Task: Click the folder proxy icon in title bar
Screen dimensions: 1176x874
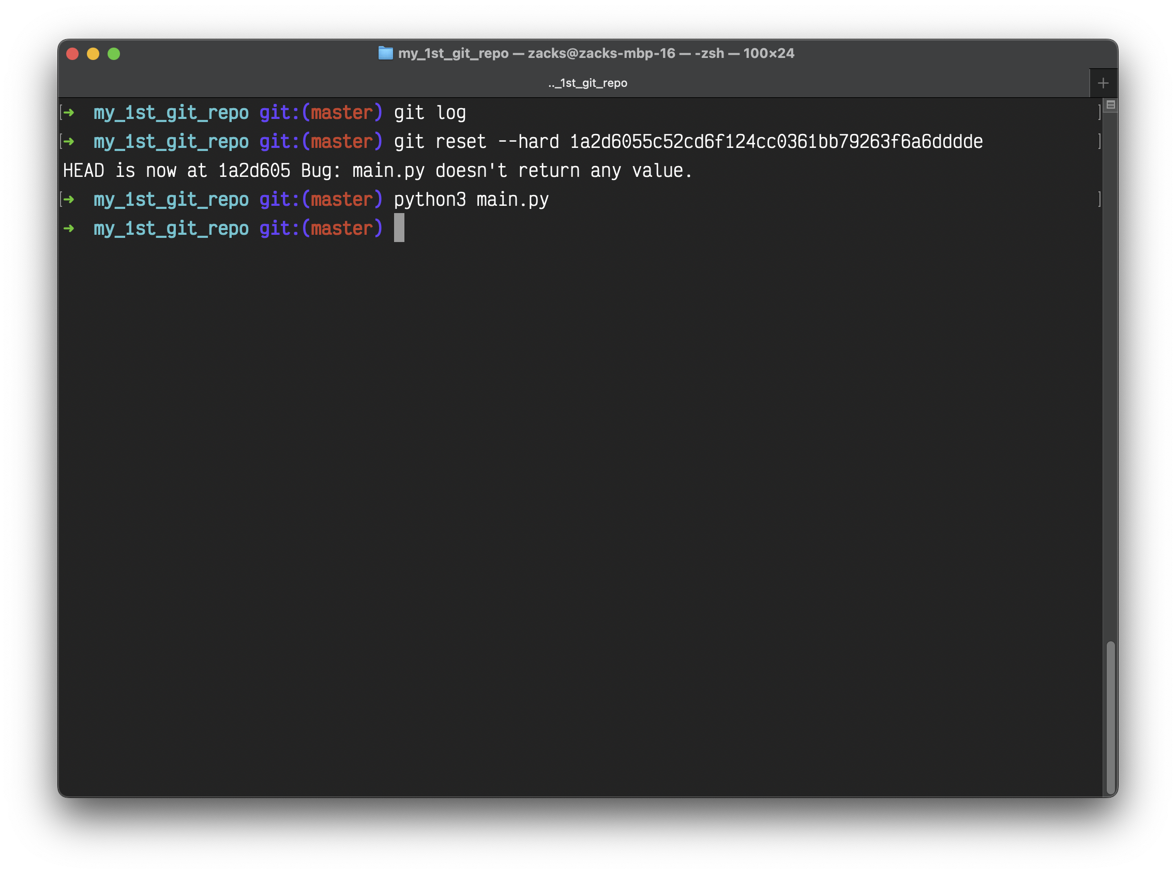Action: 386,53
